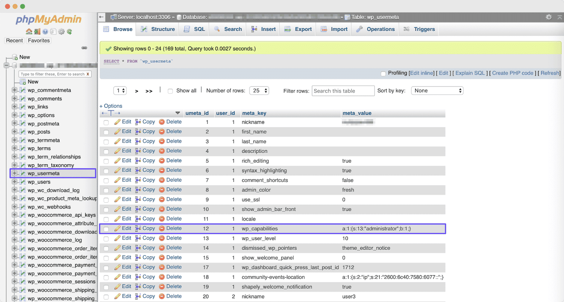Screen dimensions: 564x302
Task: Open the phpMyAdmin documentation globe icon
Action: pos(45,32)
